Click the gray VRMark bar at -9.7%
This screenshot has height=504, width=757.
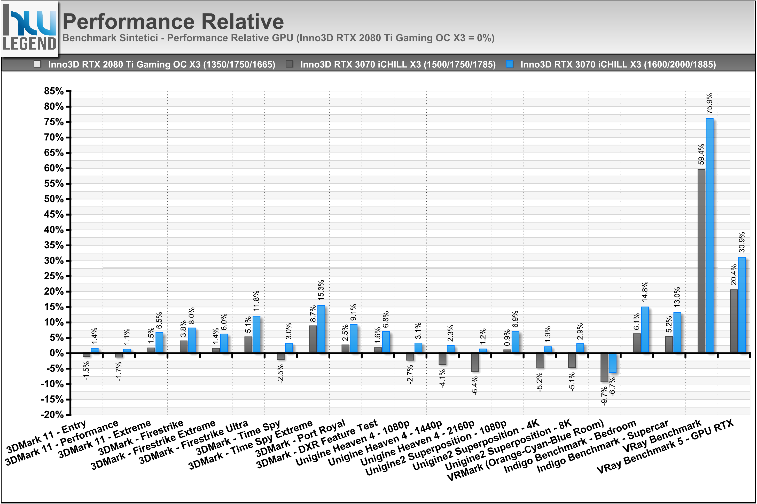604,367
